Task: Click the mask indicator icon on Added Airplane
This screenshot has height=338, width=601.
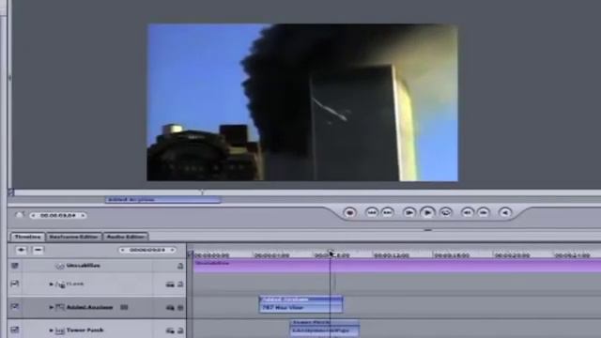Action: point(124,307)
